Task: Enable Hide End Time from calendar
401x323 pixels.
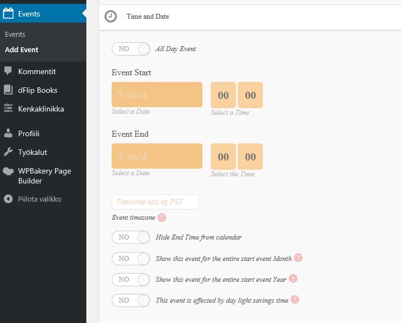Action: click(x=131, y=237)
